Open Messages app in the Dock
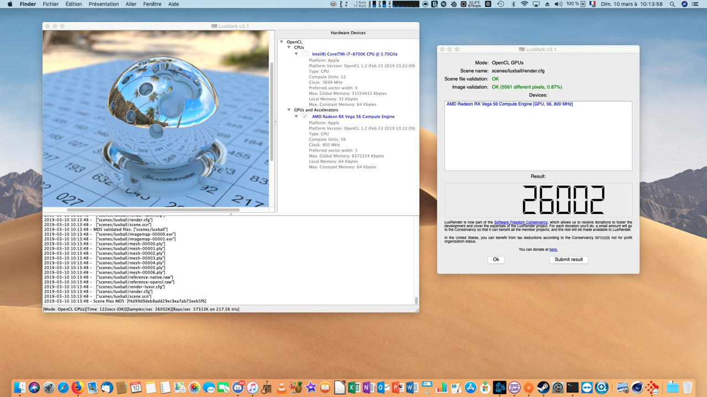 click(x=209, y=388)
